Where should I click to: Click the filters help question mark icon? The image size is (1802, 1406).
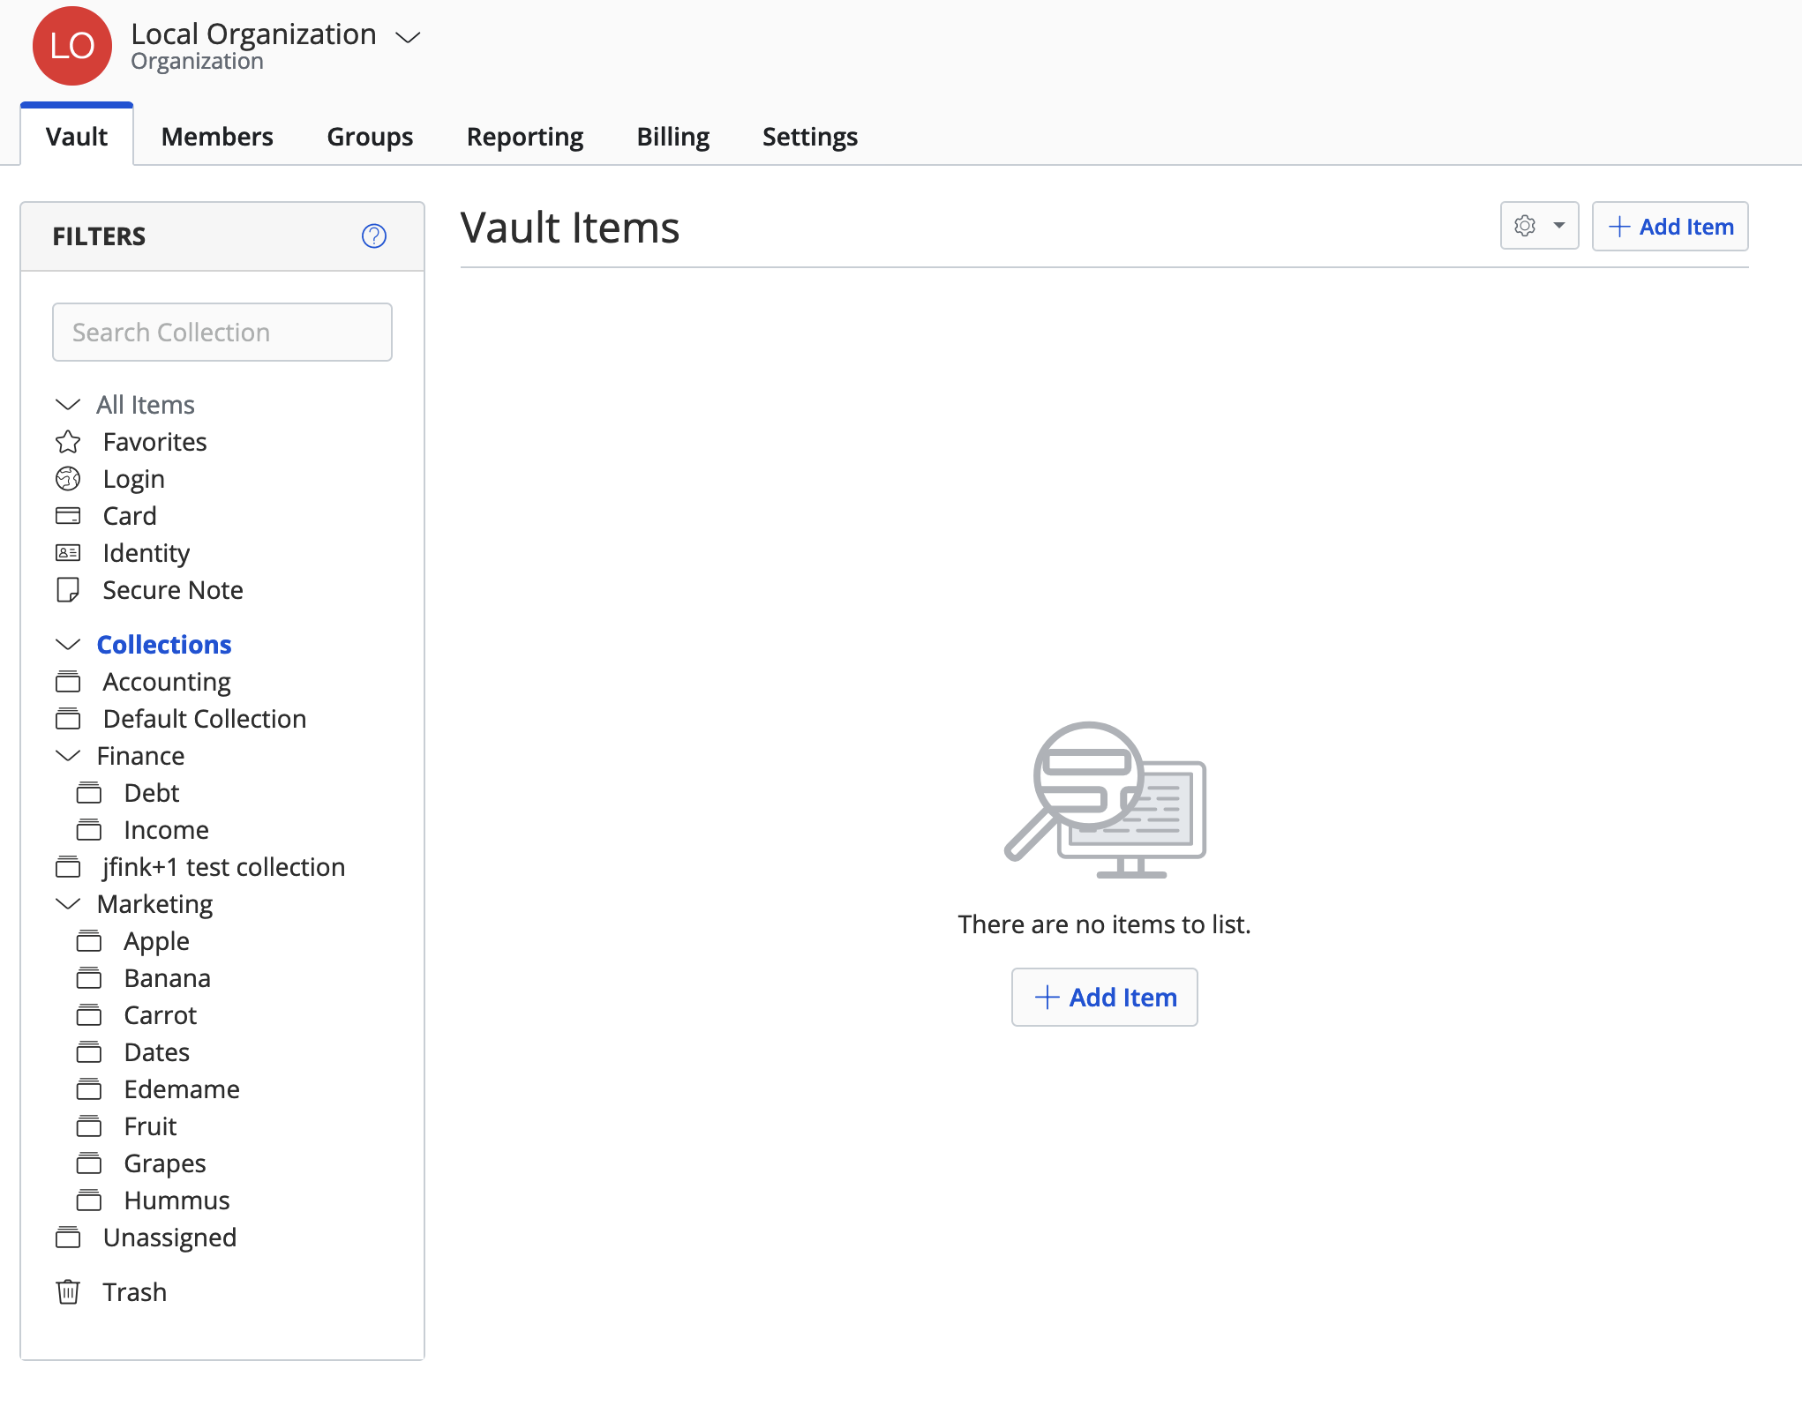point(374,236)
